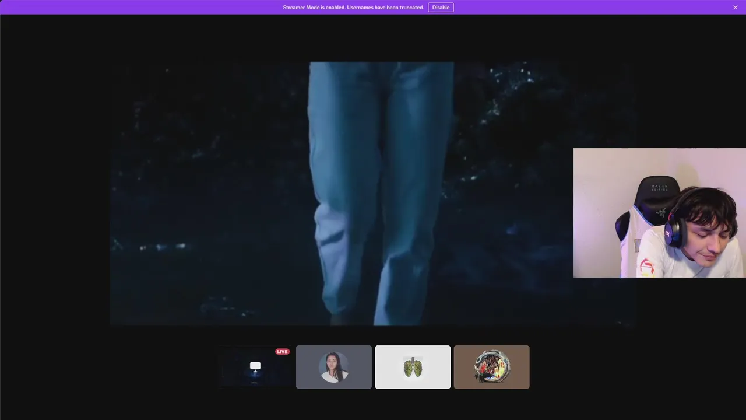Image resolution: width=746 pixels, height=420 pixels.
Task: Disable Streamer Mode from the banner
Action: pos(441,8)
